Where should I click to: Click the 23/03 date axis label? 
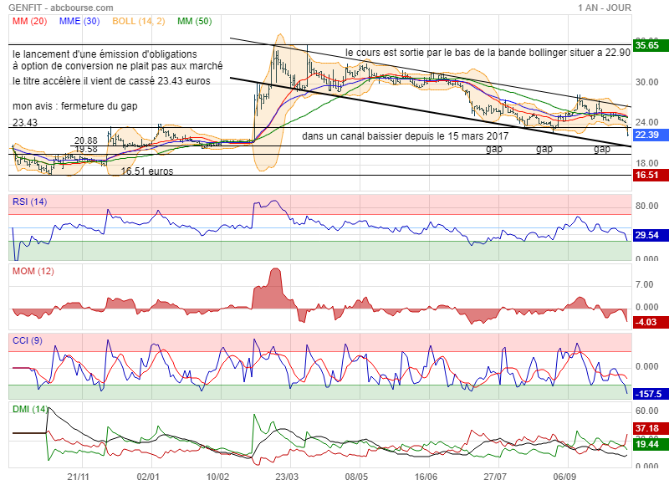click(x=287, y=477)
